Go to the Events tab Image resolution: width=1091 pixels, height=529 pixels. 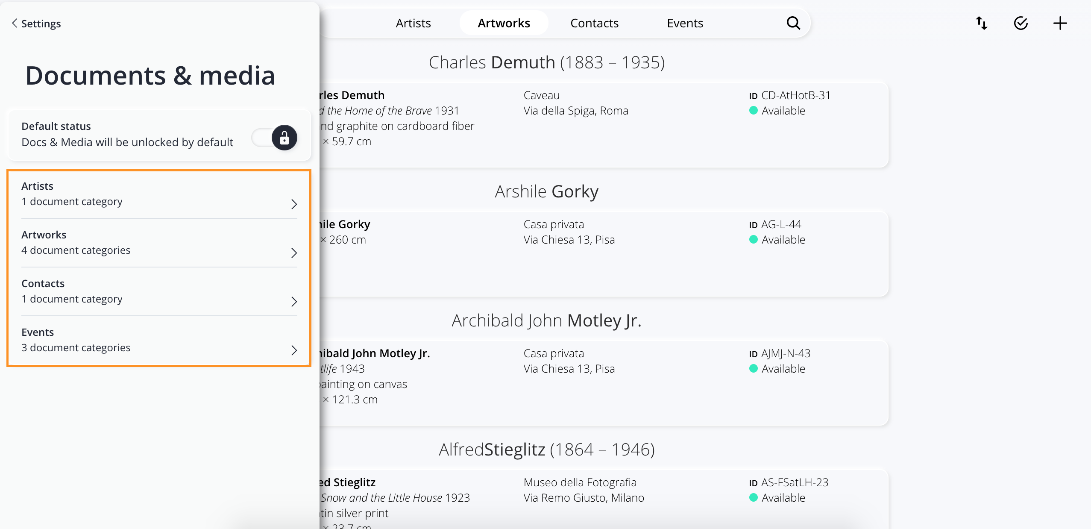(x=685, y=23)
